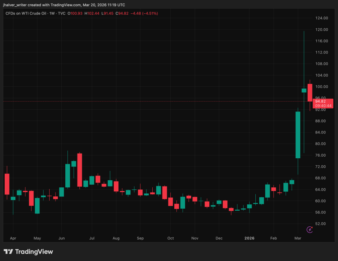Click the dotted line at the current price

[157, 101]
